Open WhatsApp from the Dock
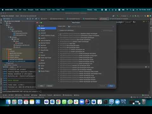This screenshot has height=114, width=152. pyautogui.click(x=64, y=102)
